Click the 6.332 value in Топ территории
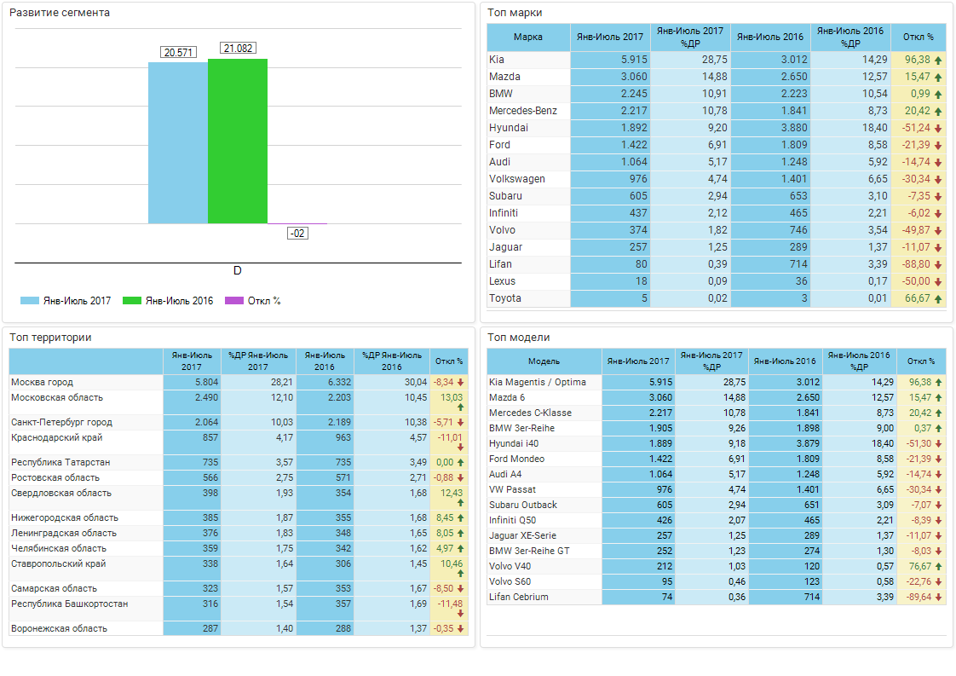Screen dimensions: 956x676 (340, 383)
